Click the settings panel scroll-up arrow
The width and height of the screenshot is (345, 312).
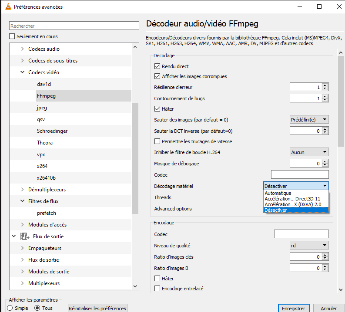coord(341,53)
